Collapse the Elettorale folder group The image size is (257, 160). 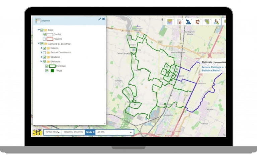tap(41, 61)
